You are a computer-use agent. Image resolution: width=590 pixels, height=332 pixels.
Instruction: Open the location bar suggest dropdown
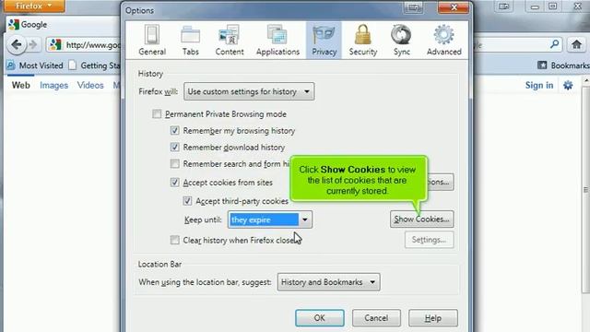coord(328,282)
